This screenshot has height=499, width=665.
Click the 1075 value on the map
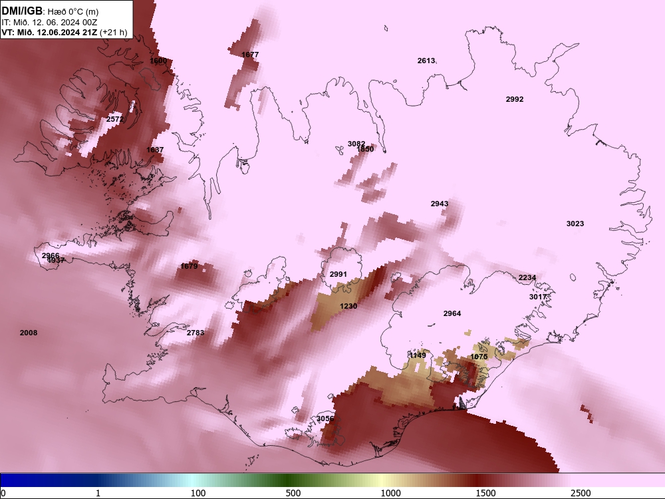(x=479, y=357)
